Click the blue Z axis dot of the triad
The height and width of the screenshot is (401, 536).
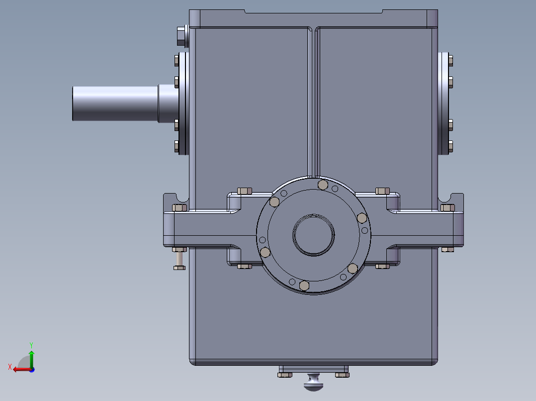click(x=32, y=370)
